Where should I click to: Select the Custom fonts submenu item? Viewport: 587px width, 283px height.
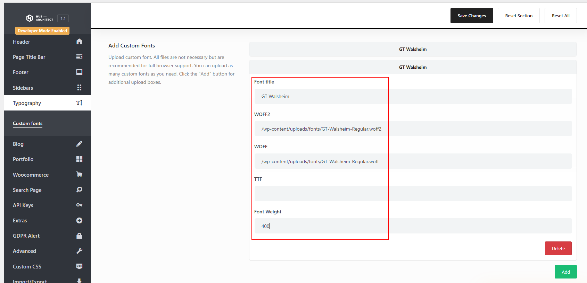[28, 124]
